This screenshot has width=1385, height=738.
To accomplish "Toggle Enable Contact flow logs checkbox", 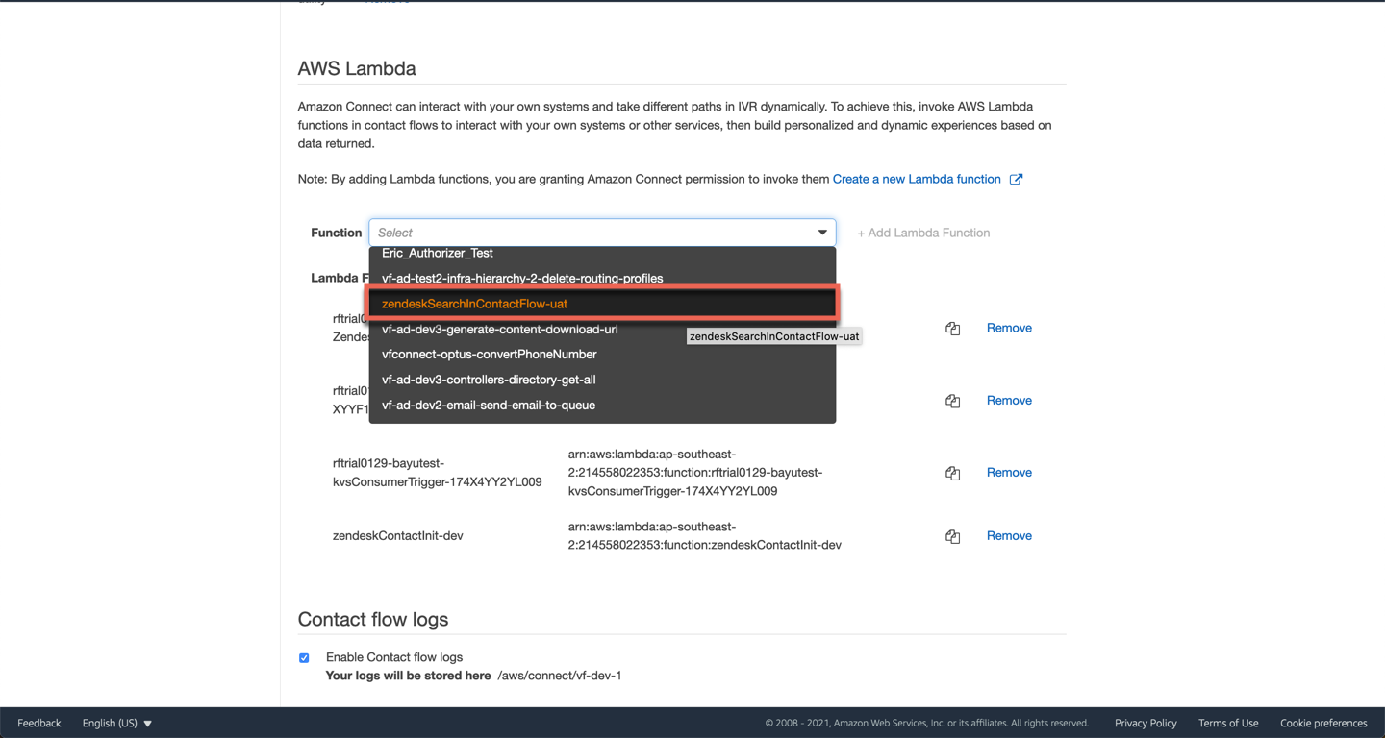I will click(304, 658).
